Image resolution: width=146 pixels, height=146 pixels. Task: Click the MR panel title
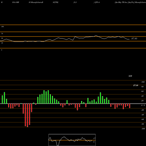[130, 76]
